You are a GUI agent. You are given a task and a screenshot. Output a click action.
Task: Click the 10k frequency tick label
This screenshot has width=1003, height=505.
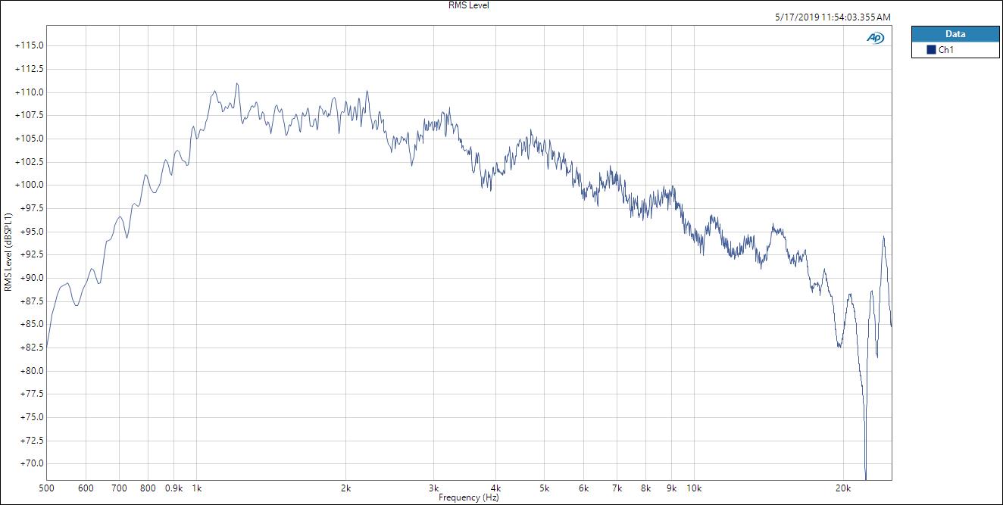coord(694,488)
